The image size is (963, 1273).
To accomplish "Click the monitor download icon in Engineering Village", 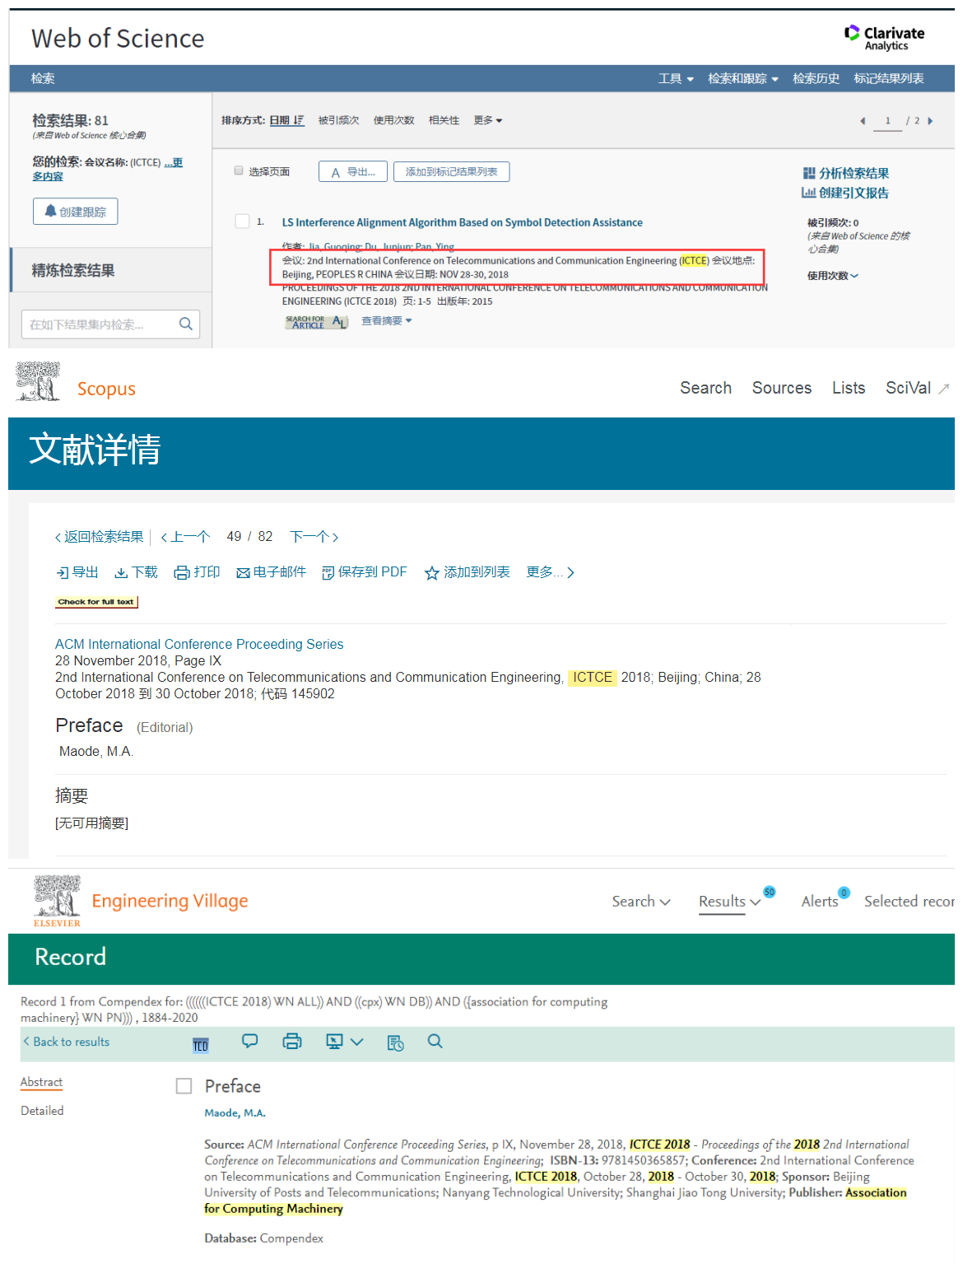I will [x=334, y=1042].
